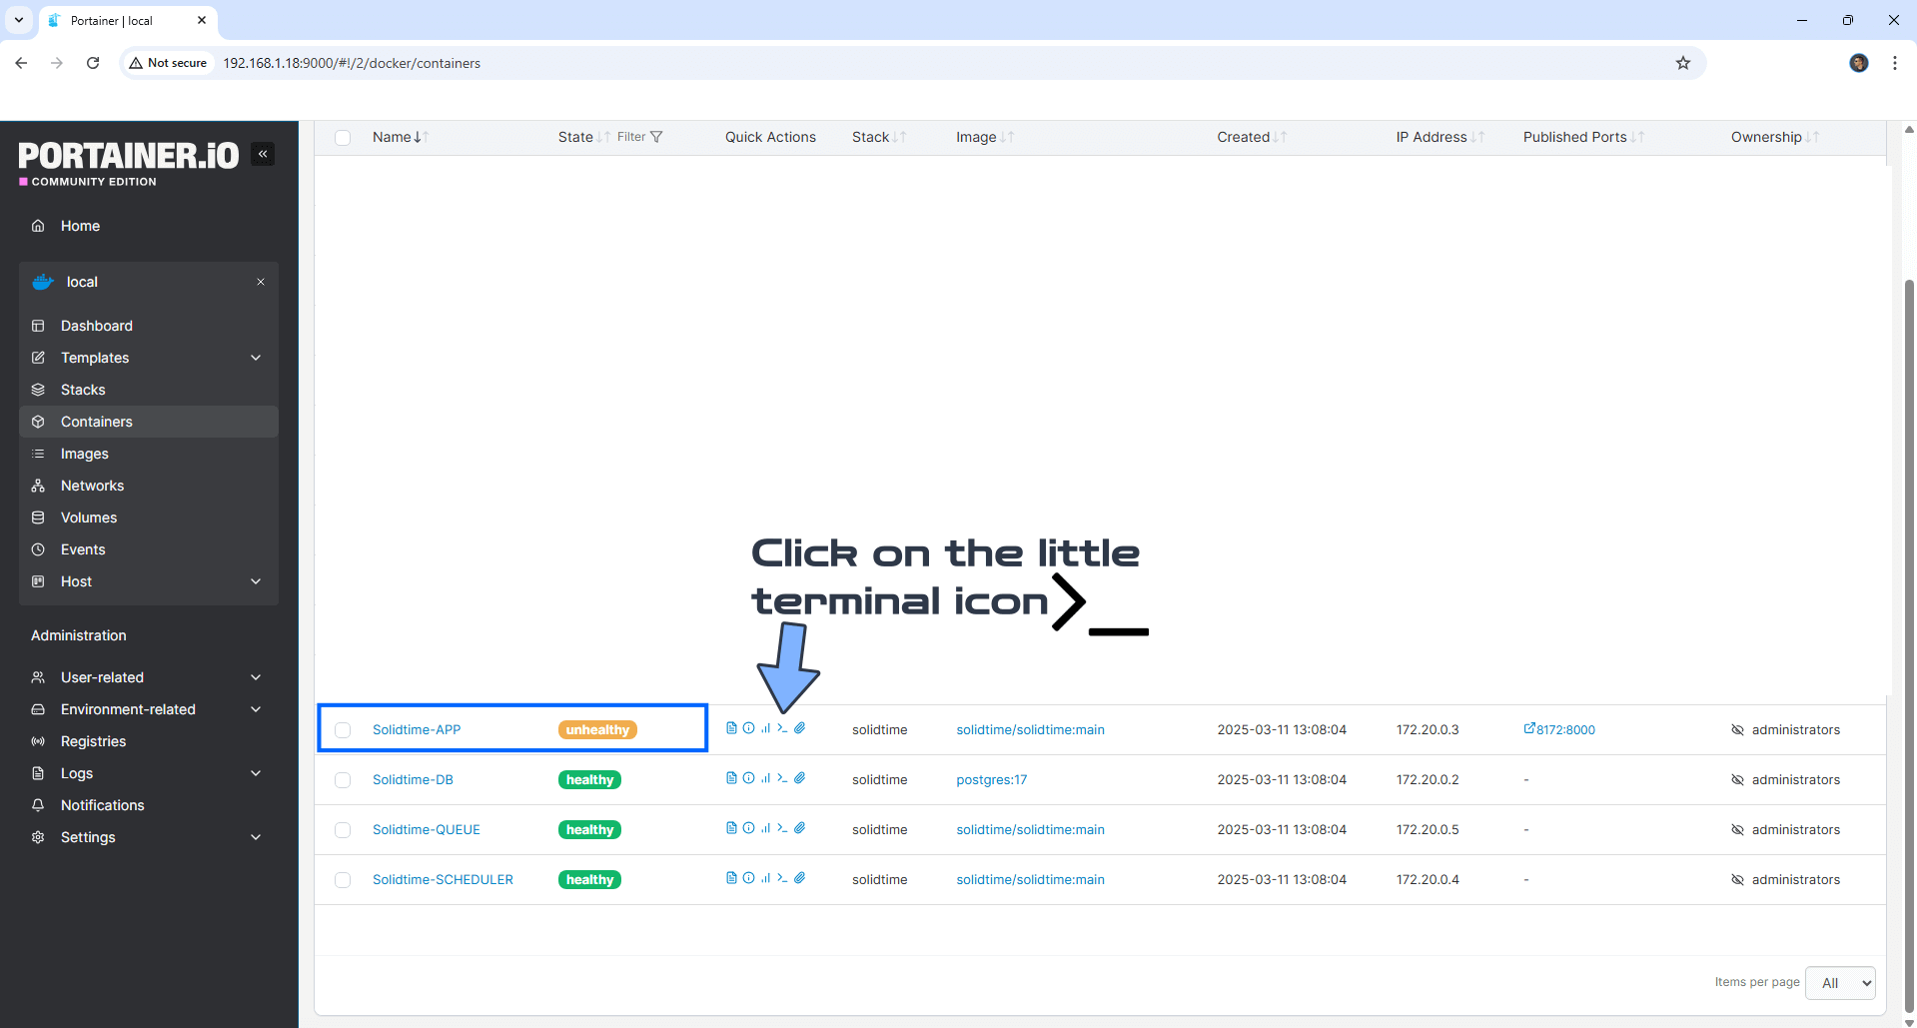Close the local environment in sidebar

click(261, 282)
